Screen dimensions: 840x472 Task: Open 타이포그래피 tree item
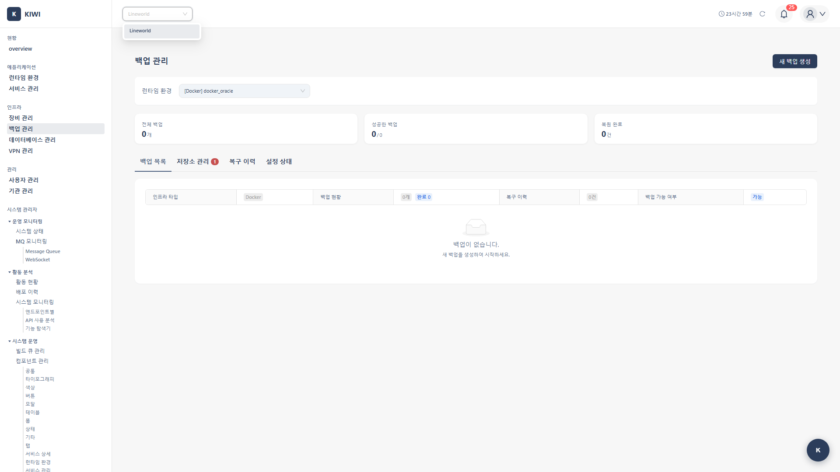(40, 379)
